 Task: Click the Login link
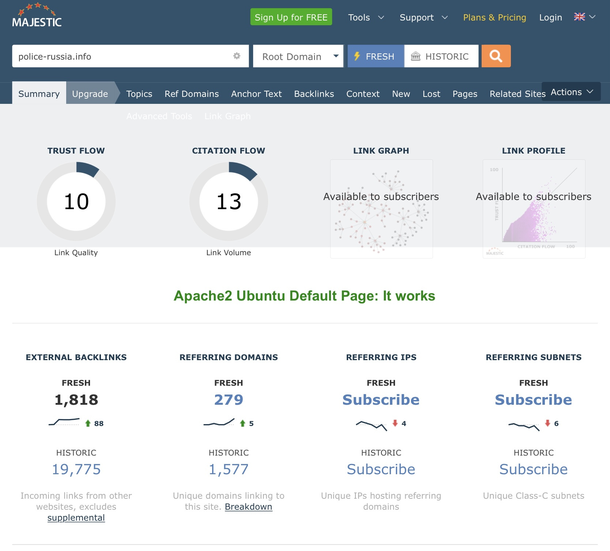pyautogui.click(x=550, y=17)
